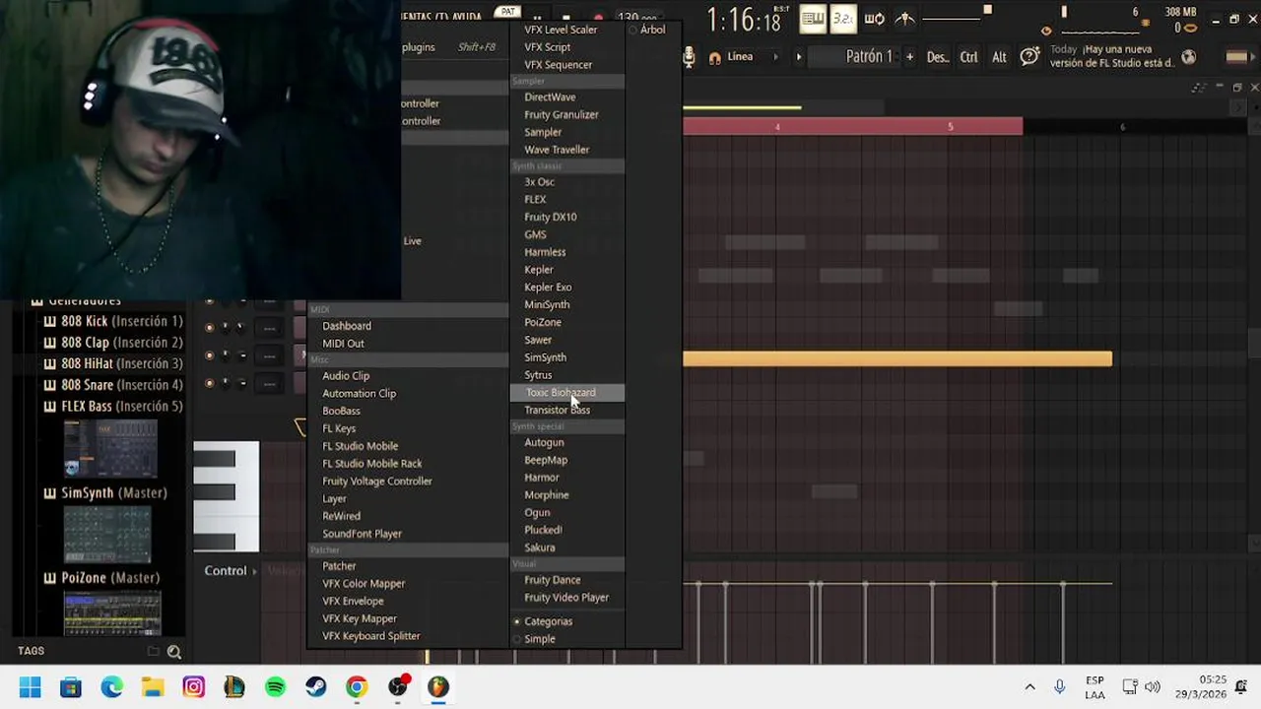Click the microphone recording icon
The width and height of the screenshot is (1261, 709).
click(690, 57)
